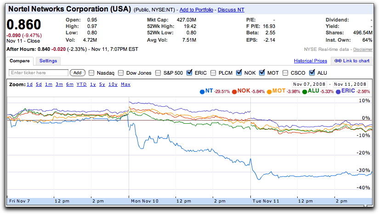This screenshot has width=379, height=214.
Task: Click the 52Wk High value 19.42
Action: 190,26
